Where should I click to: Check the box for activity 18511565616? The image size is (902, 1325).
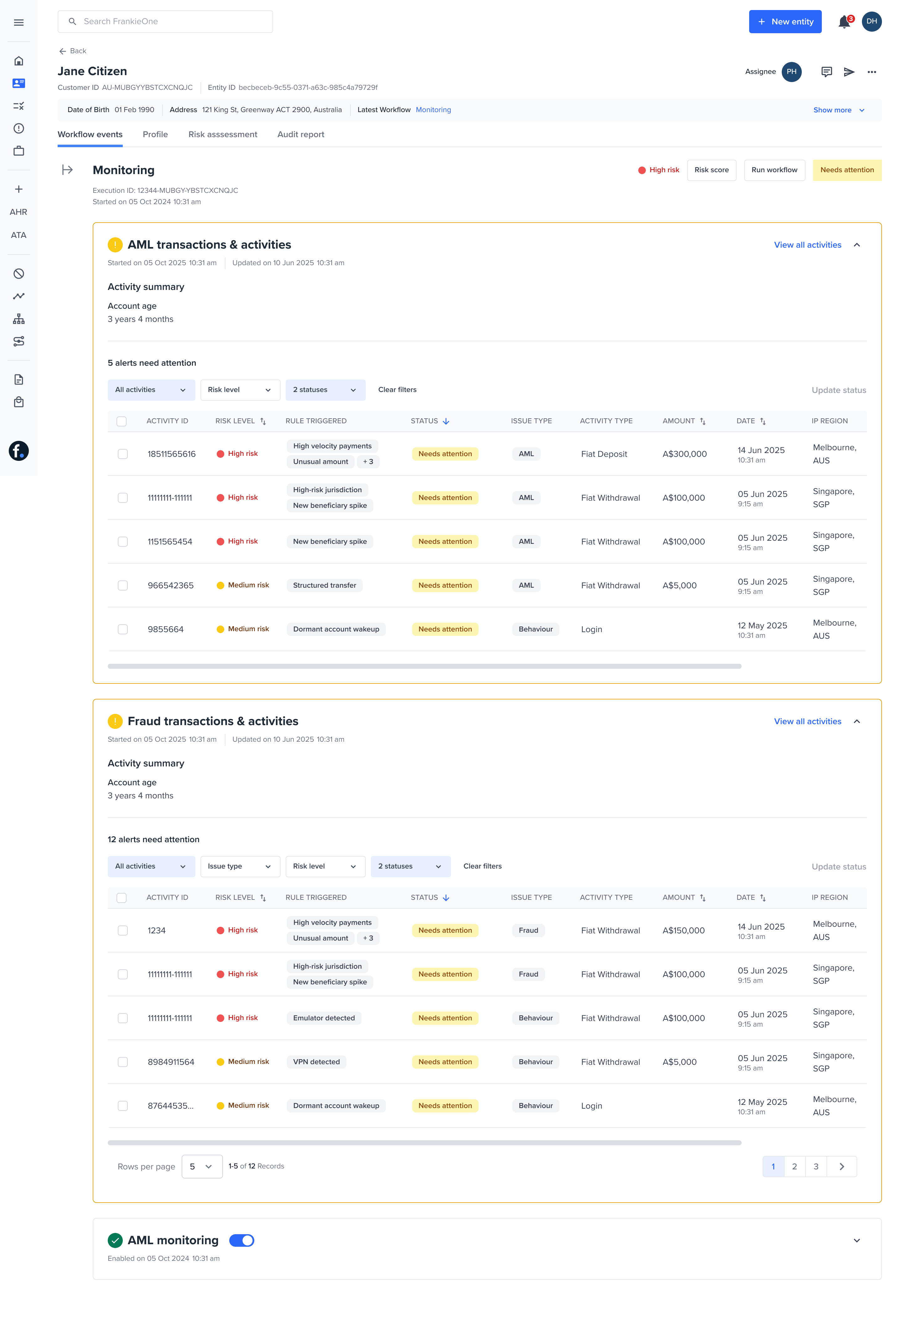(122, 454)
